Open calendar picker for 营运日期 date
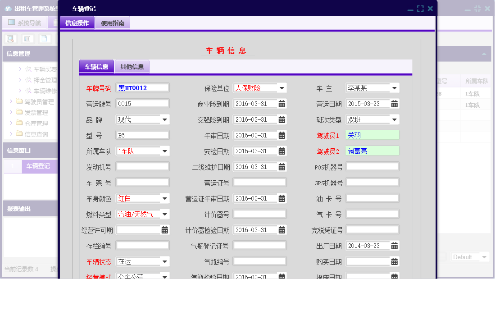The height and width of the screenshot is (320, 495). (x=395, y=104)
